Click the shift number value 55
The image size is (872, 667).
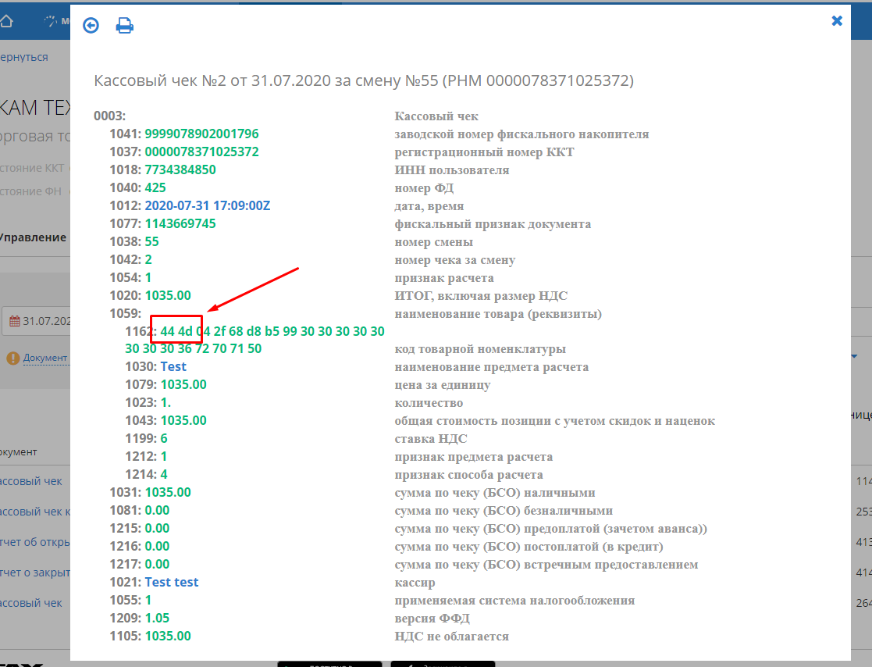tap(151, 241)
